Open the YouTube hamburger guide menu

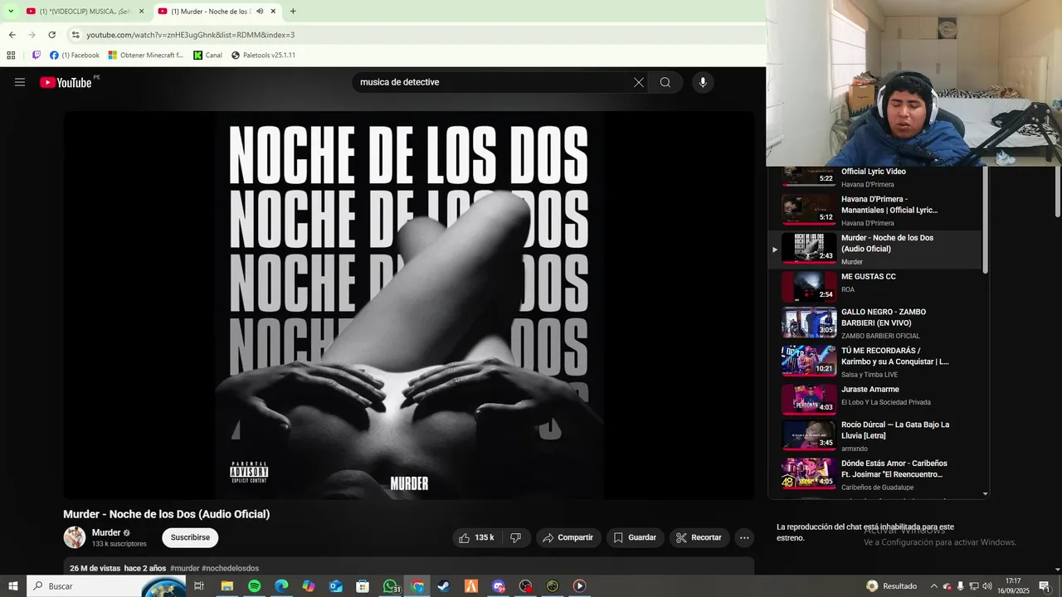click(20, 82)
